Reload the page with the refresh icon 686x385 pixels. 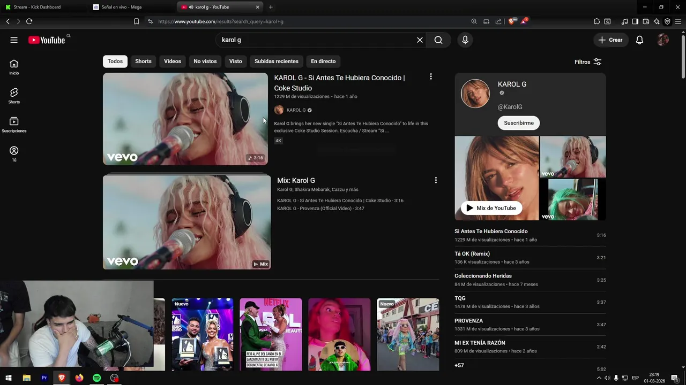click(x=29, y=21)
